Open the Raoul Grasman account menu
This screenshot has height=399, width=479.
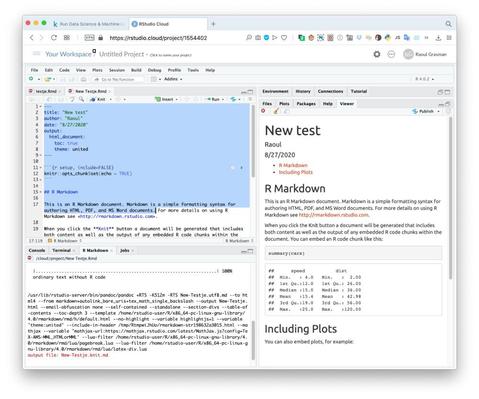coord(425,55)
